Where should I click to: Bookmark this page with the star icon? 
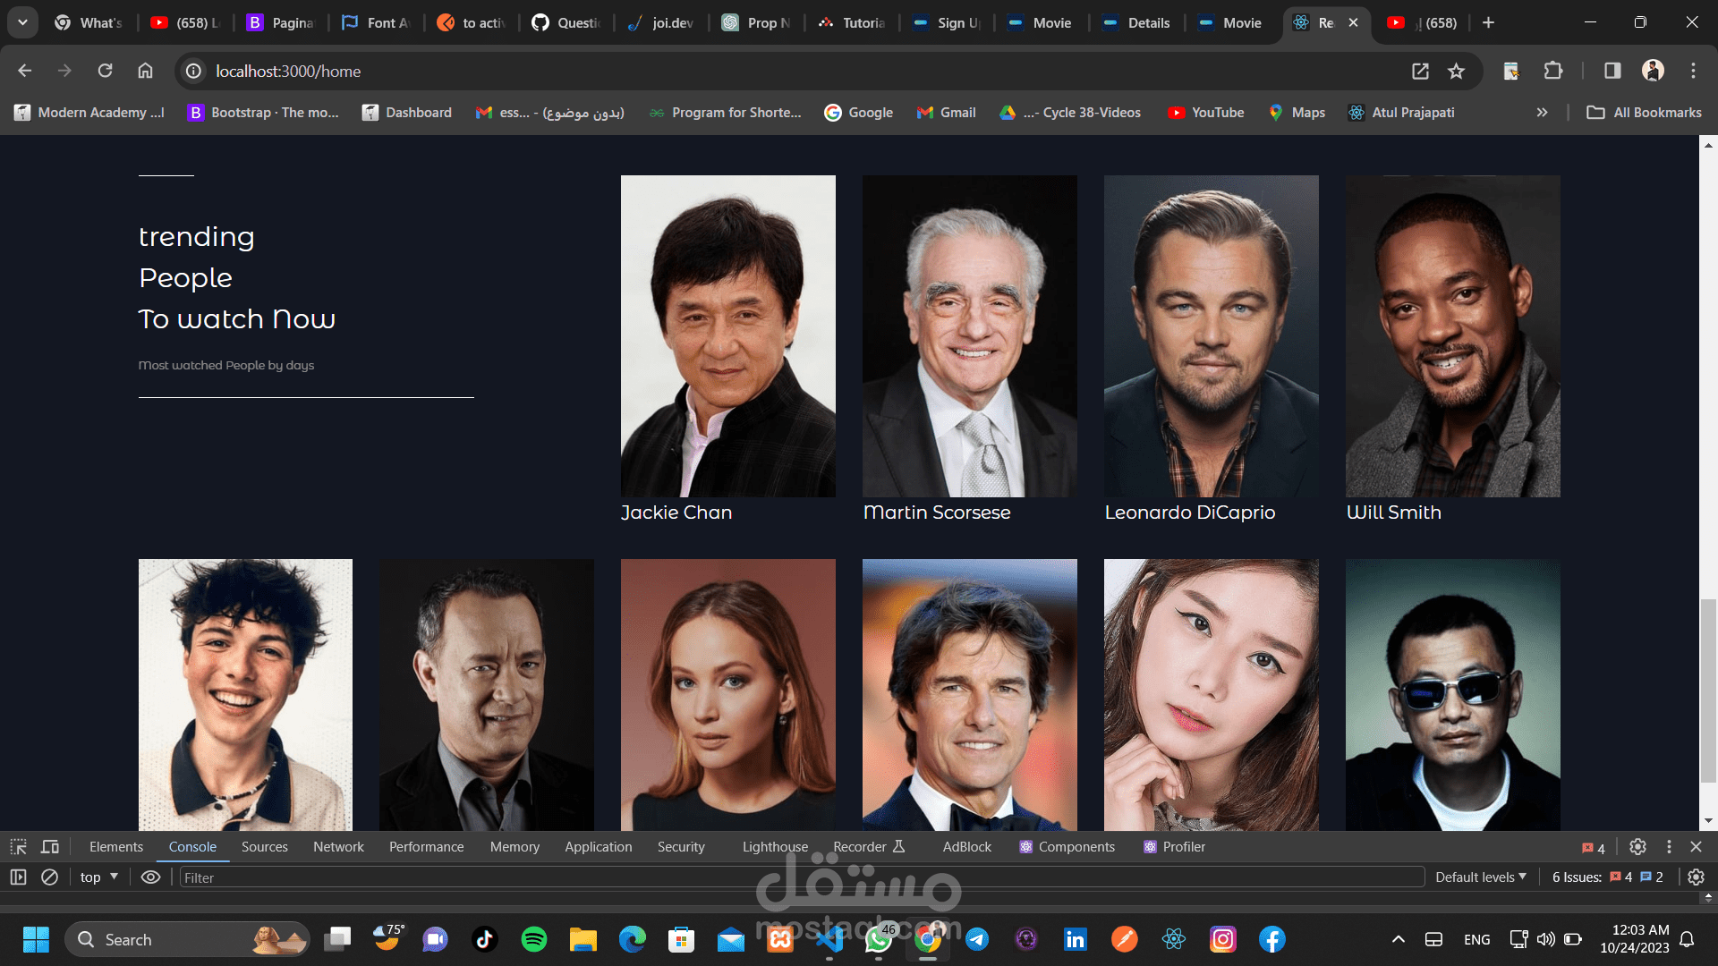(1456, 71)
